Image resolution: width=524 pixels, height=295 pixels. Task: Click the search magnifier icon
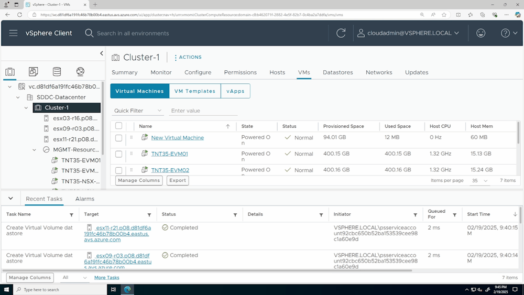click(89, 33)
